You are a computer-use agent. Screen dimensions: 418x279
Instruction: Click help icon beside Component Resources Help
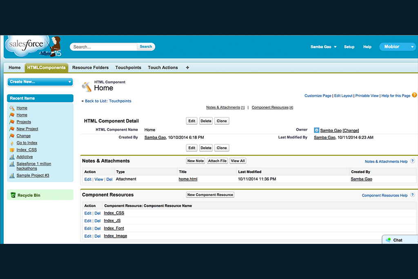click(412, 195)
